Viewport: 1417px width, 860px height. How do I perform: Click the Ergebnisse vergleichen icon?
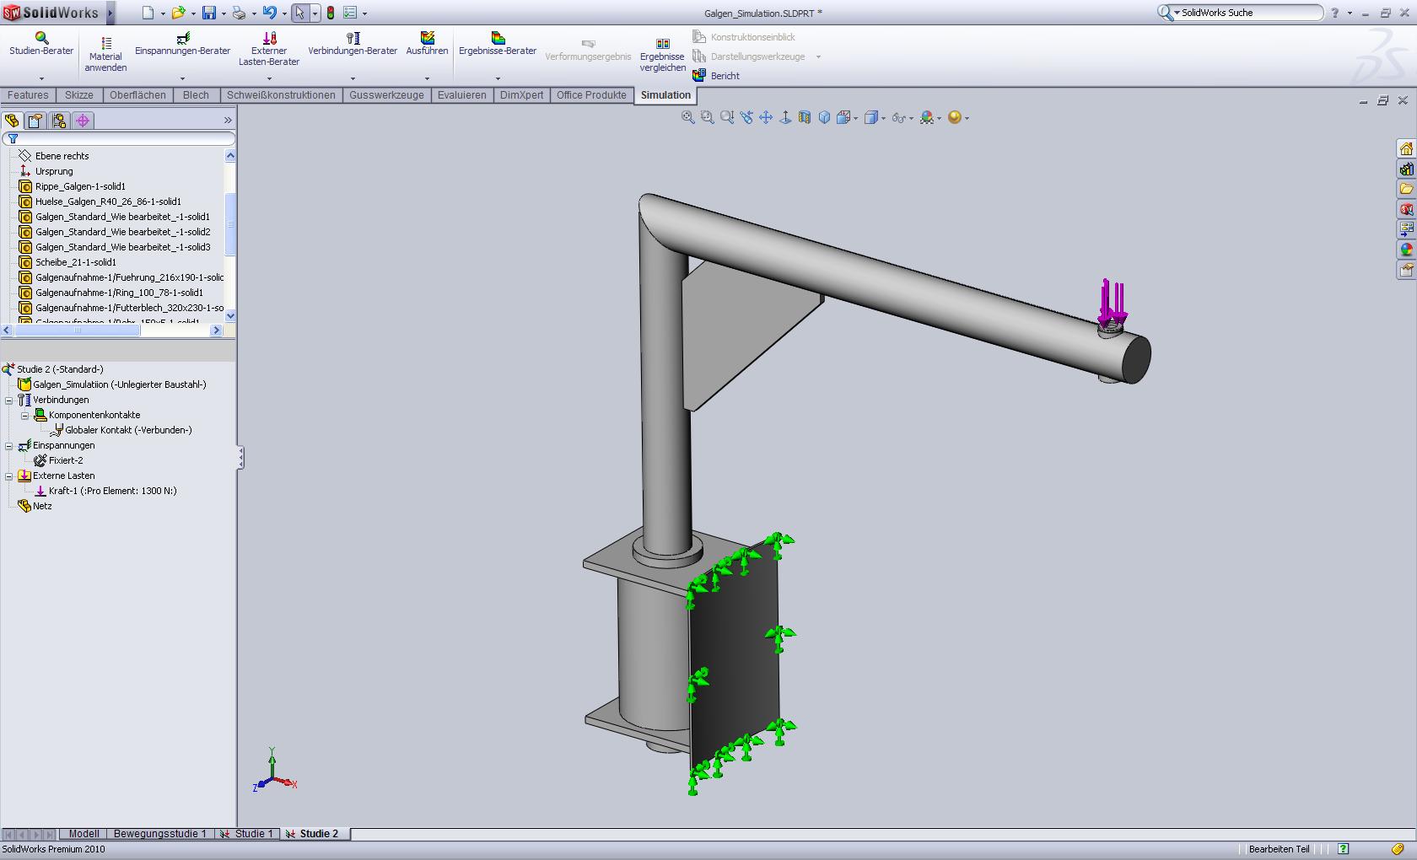pos(662,44)
